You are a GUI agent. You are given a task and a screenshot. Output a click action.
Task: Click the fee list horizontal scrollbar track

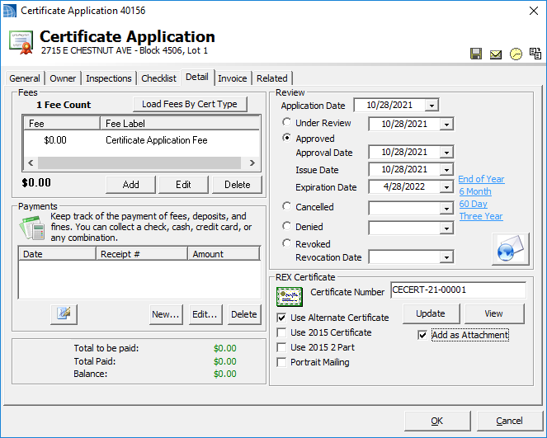coord(139,162)
